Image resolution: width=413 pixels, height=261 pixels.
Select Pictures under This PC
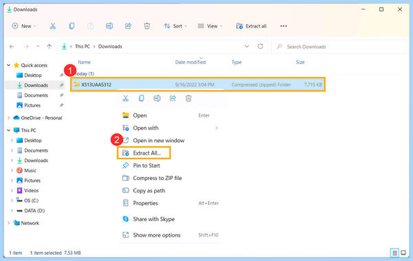point(32,181)
